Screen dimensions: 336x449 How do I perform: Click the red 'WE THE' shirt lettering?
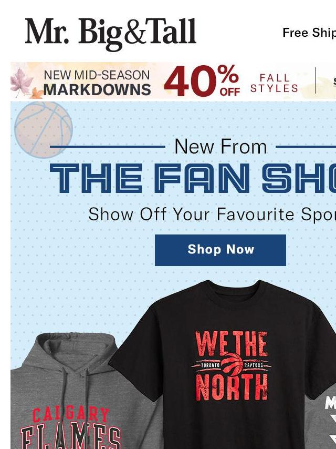232,344
